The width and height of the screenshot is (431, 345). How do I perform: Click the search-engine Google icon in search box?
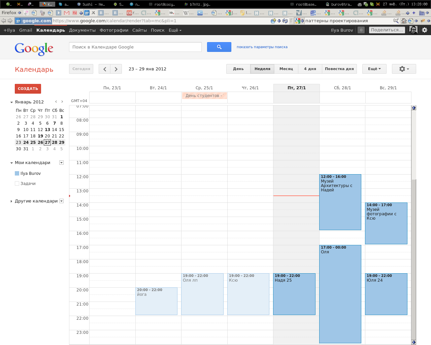tap(297, 21)
